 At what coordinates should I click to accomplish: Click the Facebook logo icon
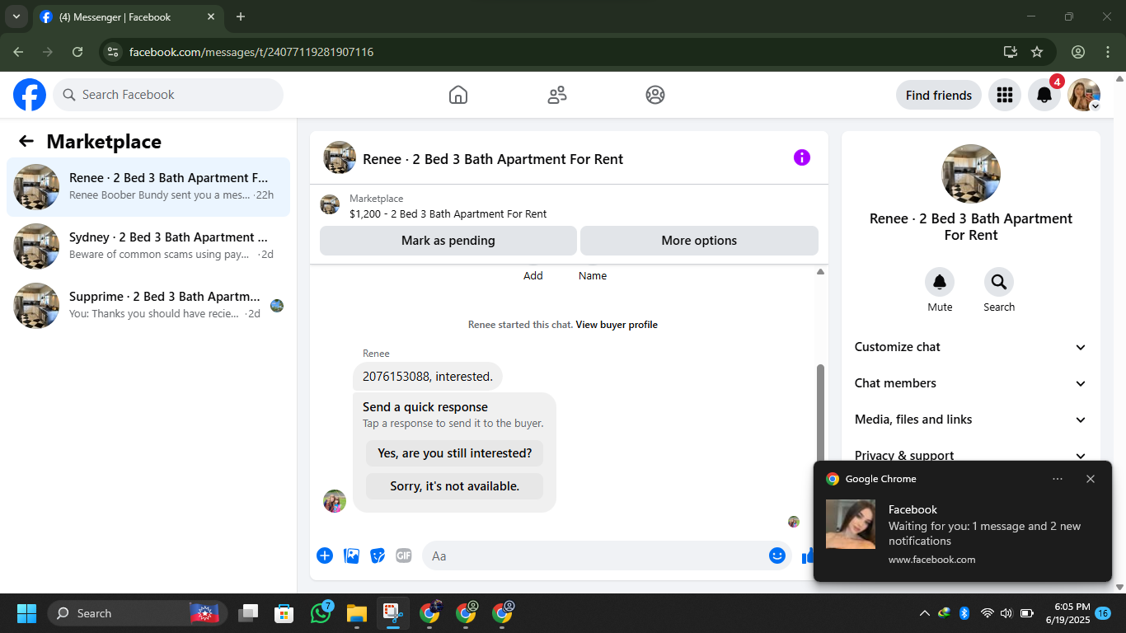30,95
